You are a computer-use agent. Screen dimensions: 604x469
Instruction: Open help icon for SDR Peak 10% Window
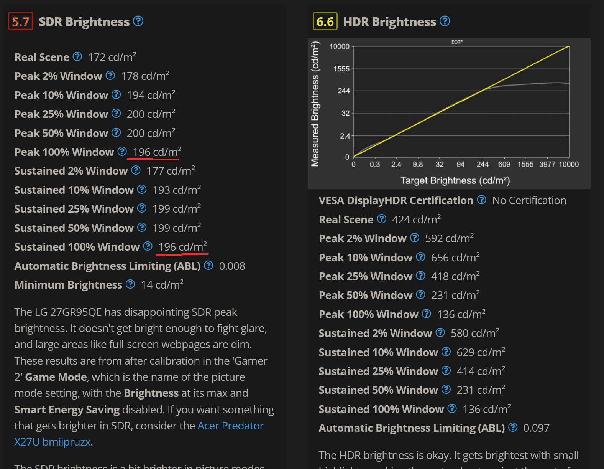pos(116,94)
